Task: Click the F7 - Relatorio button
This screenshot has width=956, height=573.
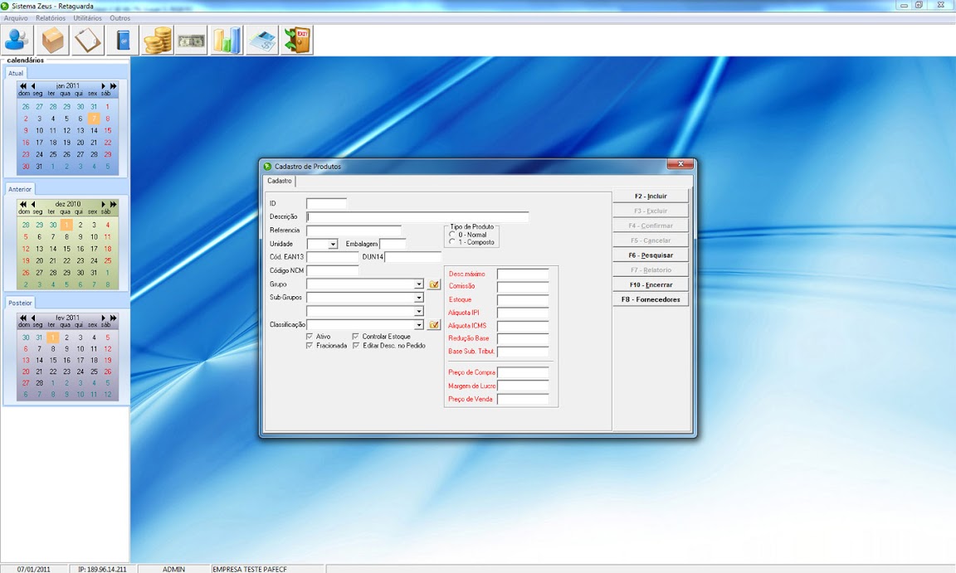Action: click(x=651, y=270)
